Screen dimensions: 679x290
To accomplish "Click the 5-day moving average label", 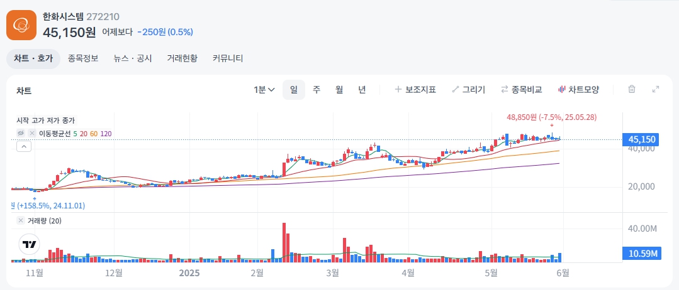I will pos(76,134).
